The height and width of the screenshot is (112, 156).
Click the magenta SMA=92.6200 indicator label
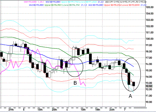tap(30, 2)
